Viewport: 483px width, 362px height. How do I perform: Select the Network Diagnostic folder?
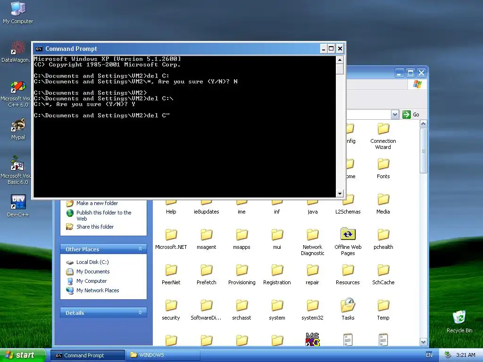click(312, 242)
